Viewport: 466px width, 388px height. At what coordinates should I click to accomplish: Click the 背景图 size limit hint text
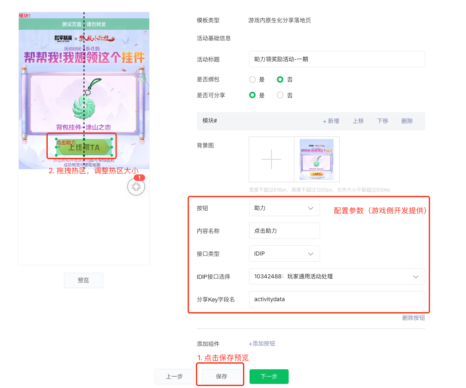[320, 190]
